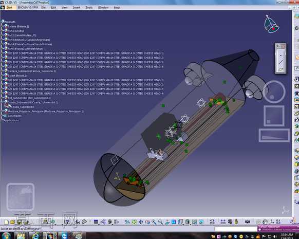Click the Yahoo Messenger notification popup
Screen dimensions: 299x239
[278, 228]
